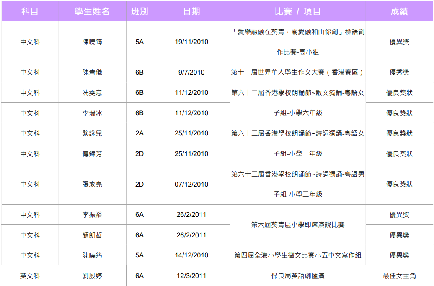Click the 日期 column header
434x286 pixels.
tap(191, 11)
